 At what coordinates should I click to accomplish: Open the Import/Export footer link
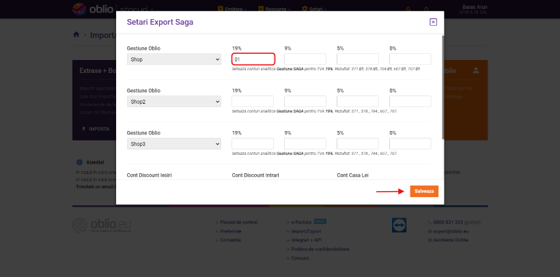click(306, 231)
